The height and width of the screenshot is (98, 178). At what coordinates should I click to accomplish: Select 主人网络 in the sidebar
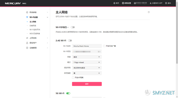point(33,22)
